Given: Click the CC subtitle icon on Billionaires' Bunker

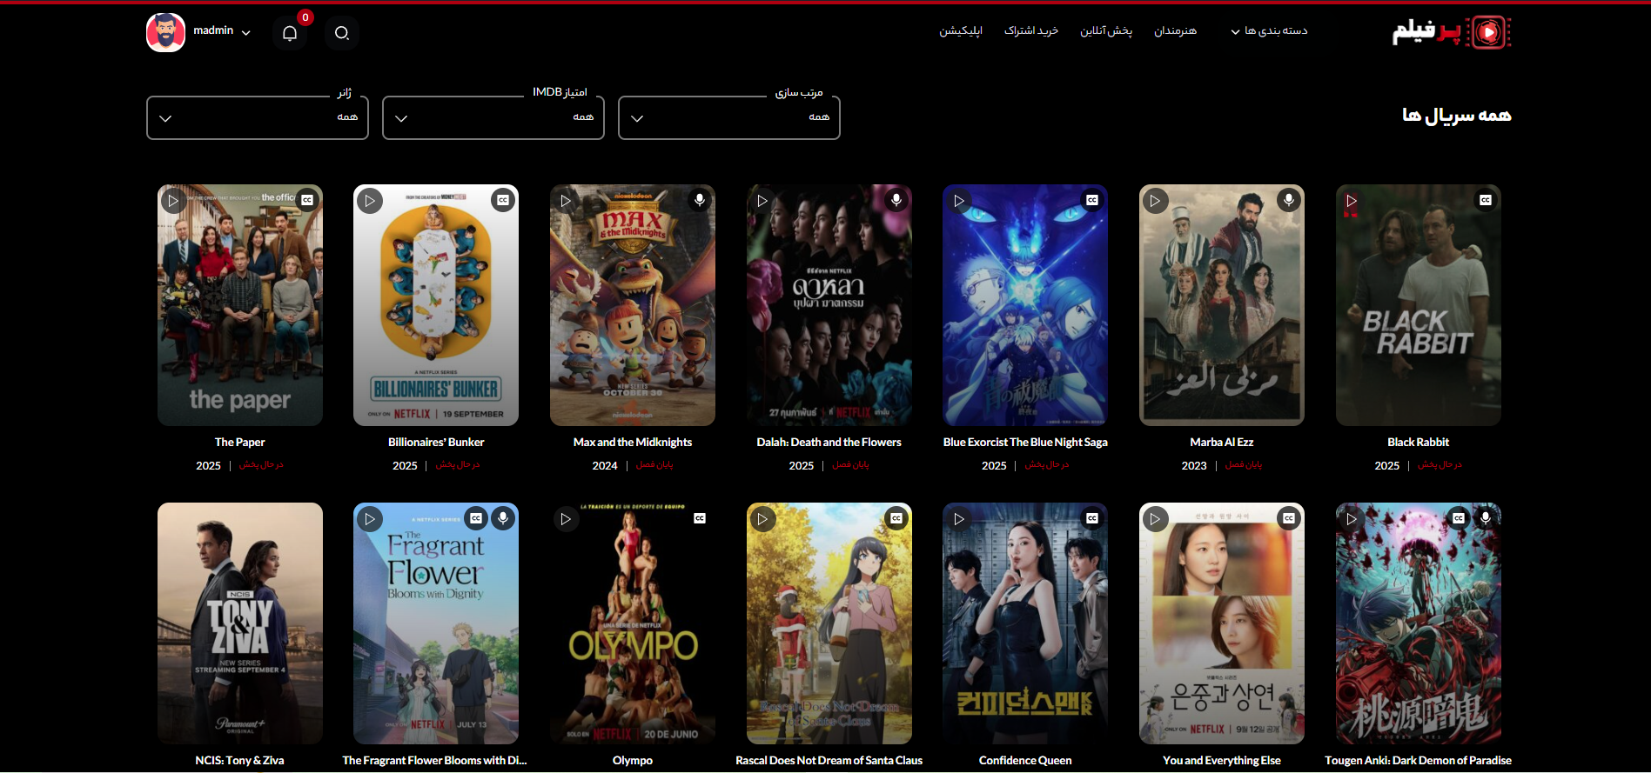Looking at the screenshot, I should pyautogui.click(x=503, y=201).
